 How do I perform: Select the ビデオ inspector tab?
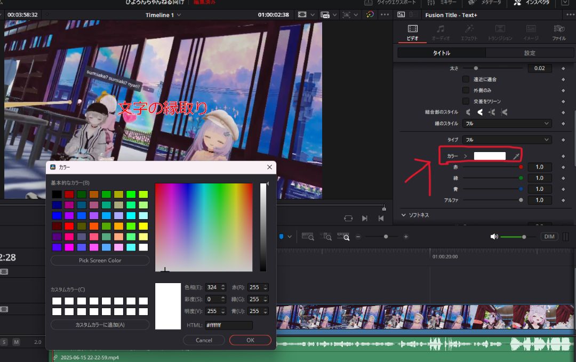(412, 32)
